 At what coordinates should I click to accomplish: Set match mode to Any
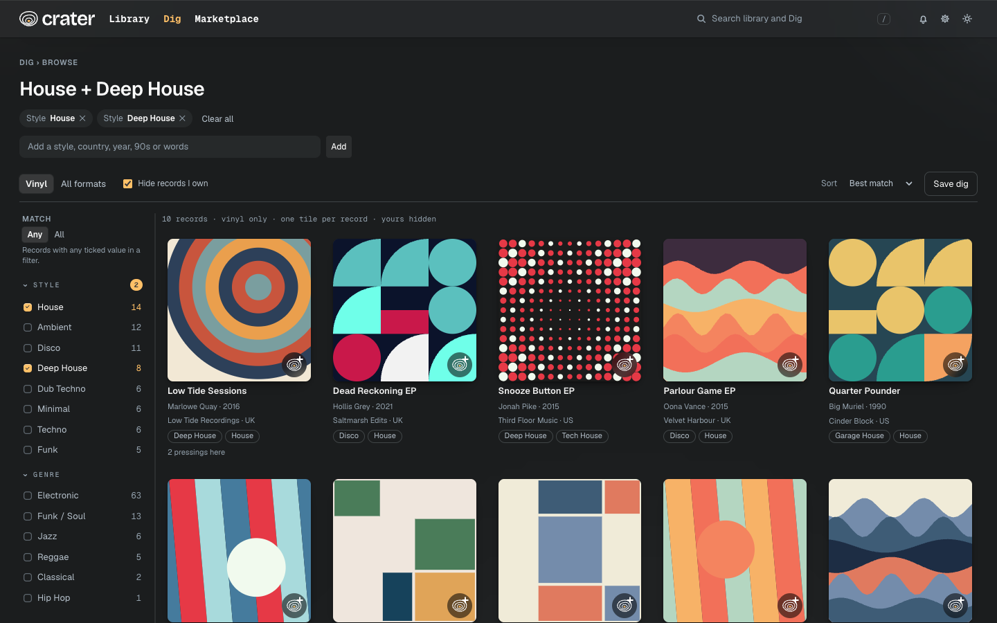35,235
